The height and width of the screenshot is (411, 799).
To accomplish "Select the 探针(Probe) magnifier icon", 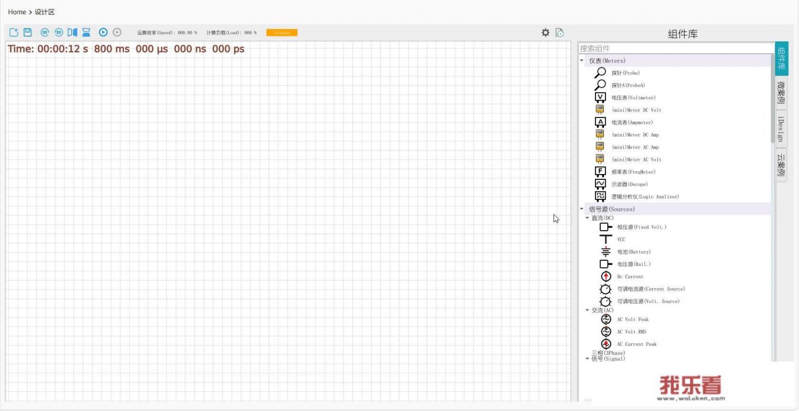I will (x=600, y=72).
